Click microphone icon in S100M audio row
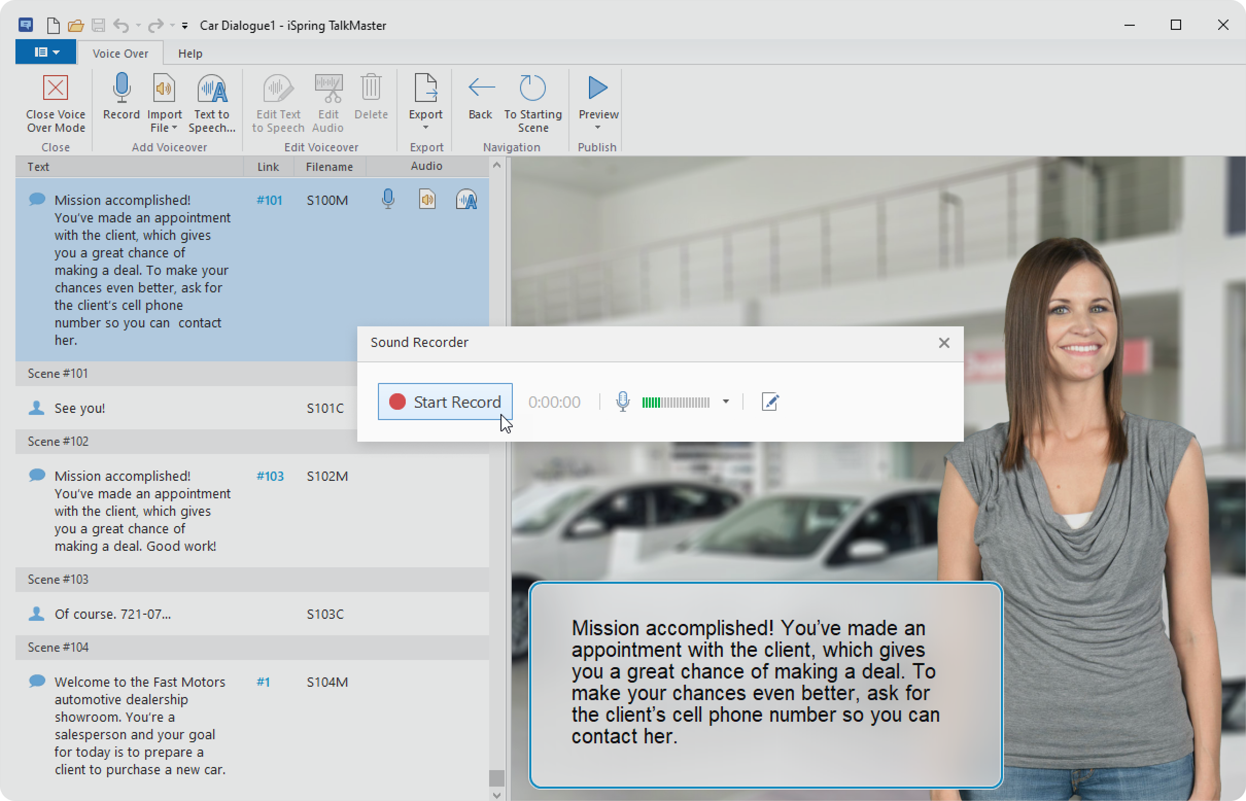The height and width of the screenshot is (801, 1246). coord(388,200)
